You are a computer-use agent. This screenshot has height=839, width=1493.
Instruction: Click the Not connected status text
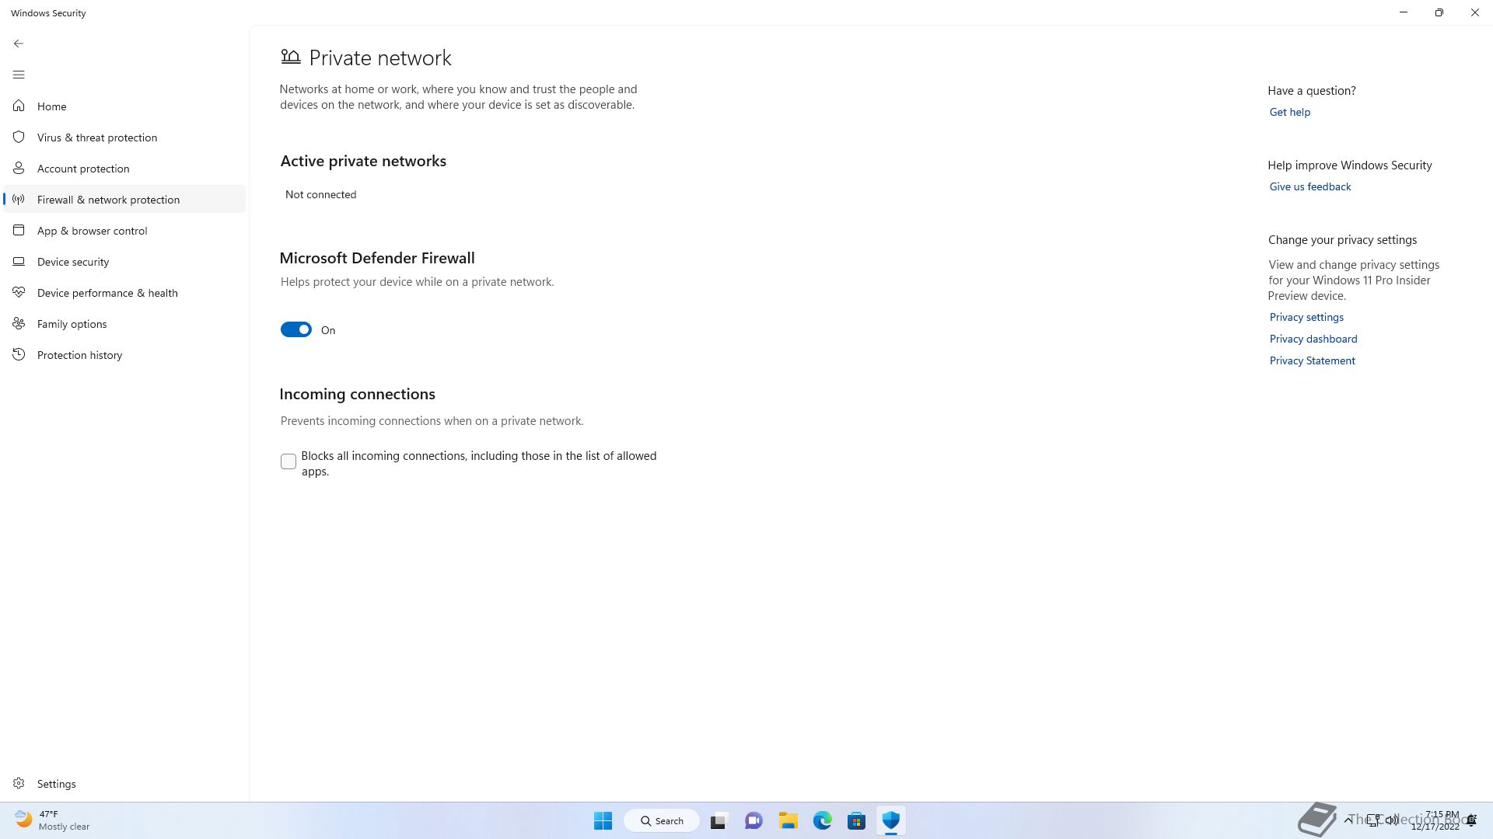(320, 194)
